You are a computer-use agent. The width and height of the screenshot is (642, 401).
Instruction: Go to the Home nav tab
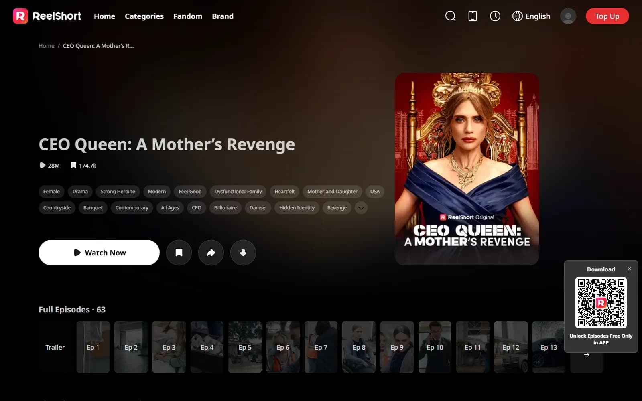click(x=104, y=16)
